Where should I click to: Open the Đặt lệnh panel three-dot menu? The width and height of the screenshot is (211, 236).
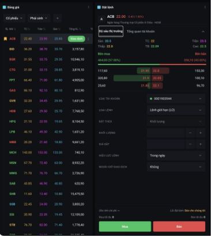[205, 8]
